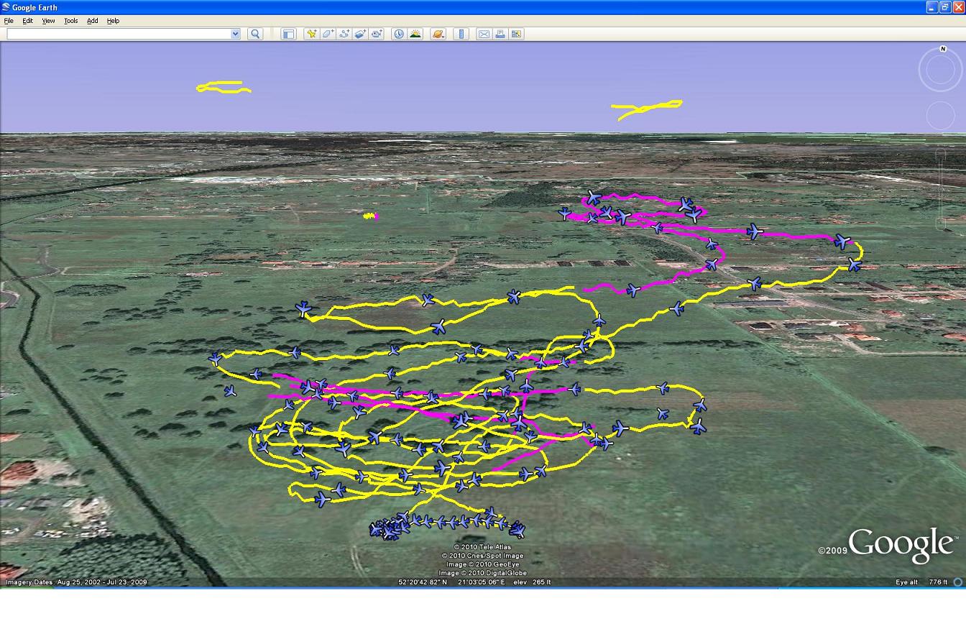Viewport: 966px width, 634px height.
Task: Click the coordinates readout in status bar
Action: click(x=451, y=582)
